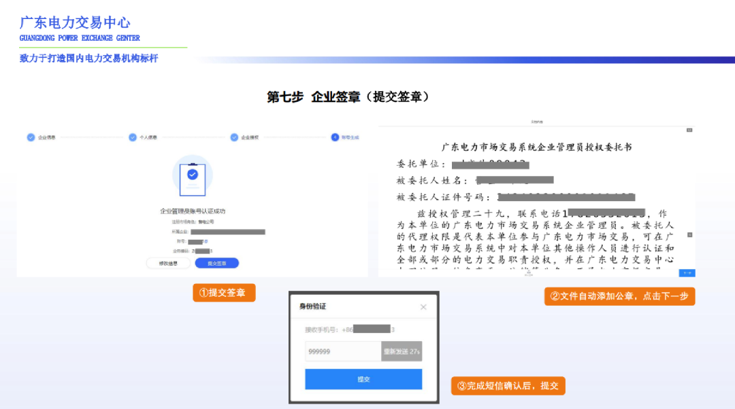The height and width of the screenshot is (409, 735).
Task: Click the 重新发送 27s countdown button
Action: point(402,351)
